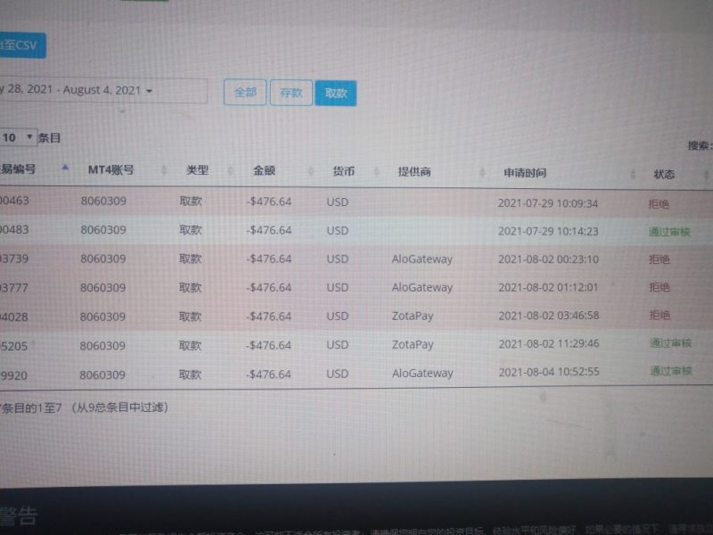Viewport: 713px width, 535px height.
Task: Click timestamp 2021-07-29 10:14:23
Action: pos(548,231)
